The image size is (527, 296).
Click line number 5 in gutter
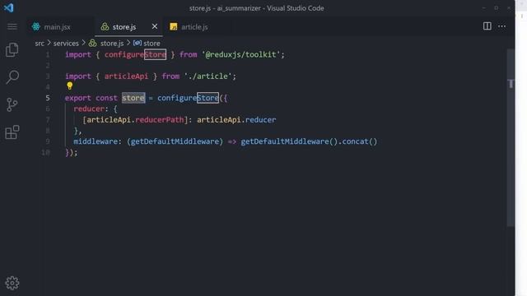coord(48,98)
